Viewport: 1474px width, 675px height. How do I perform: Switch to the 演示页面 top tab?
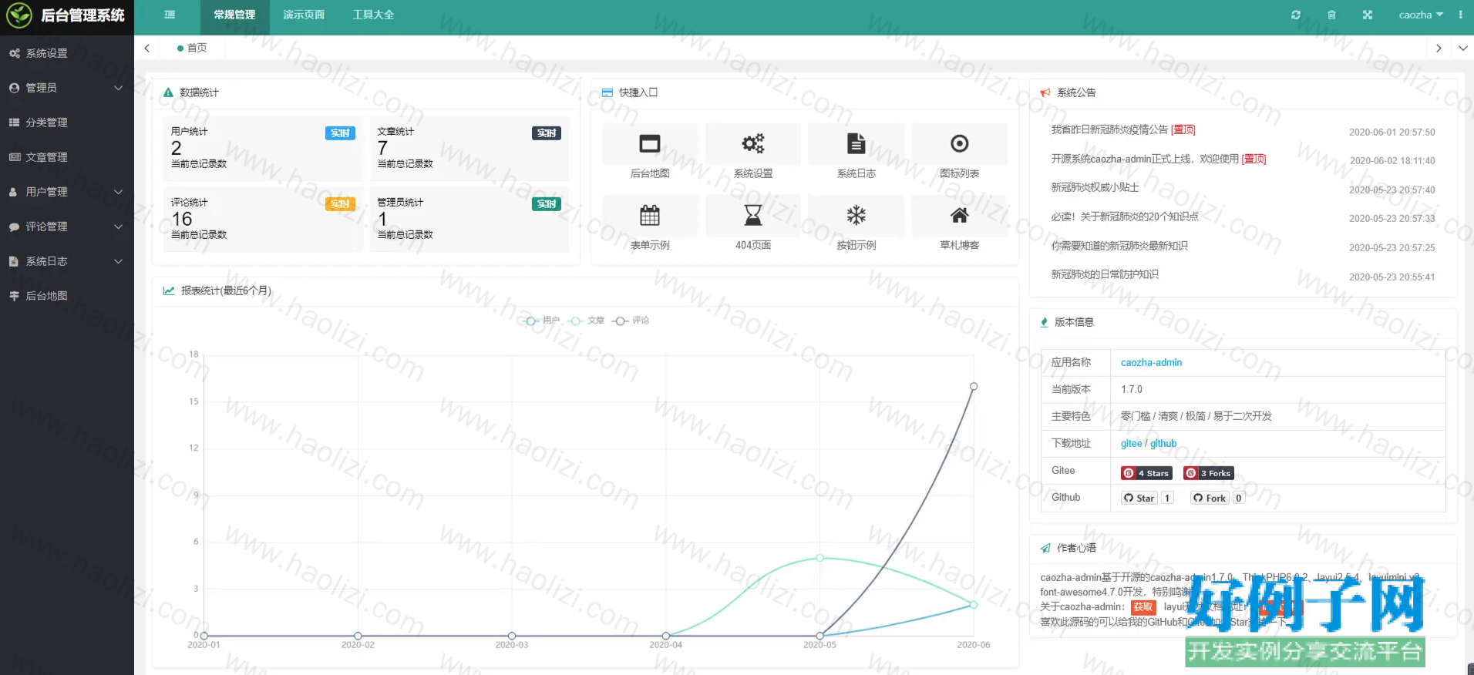304,15
